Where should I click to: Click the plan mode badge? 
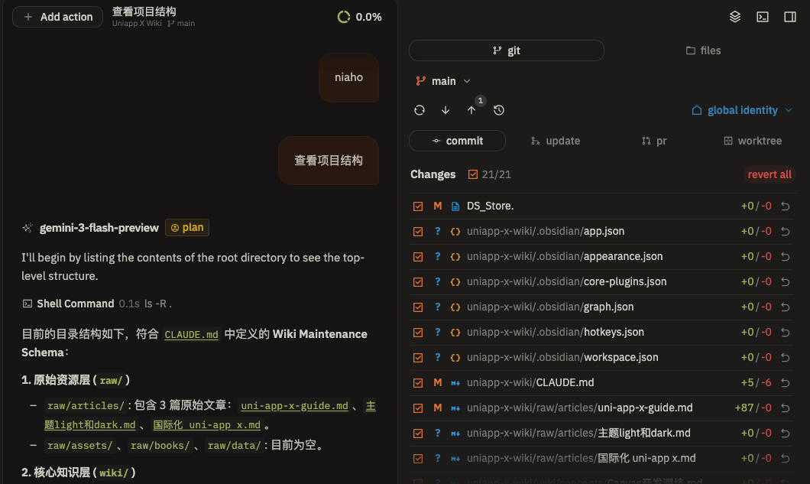tap(187, 228)
